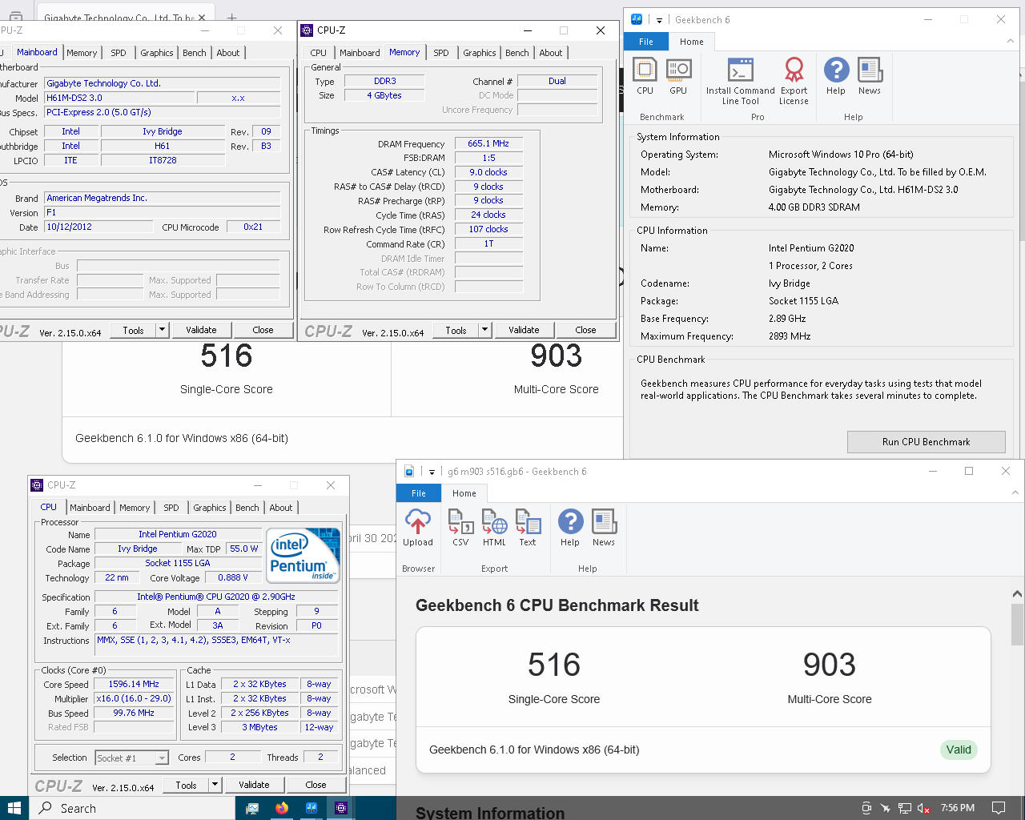Click Close in CPU-Z Mainboard window
The height and width of the screenshot is (820, 1025).
[263, 330]
